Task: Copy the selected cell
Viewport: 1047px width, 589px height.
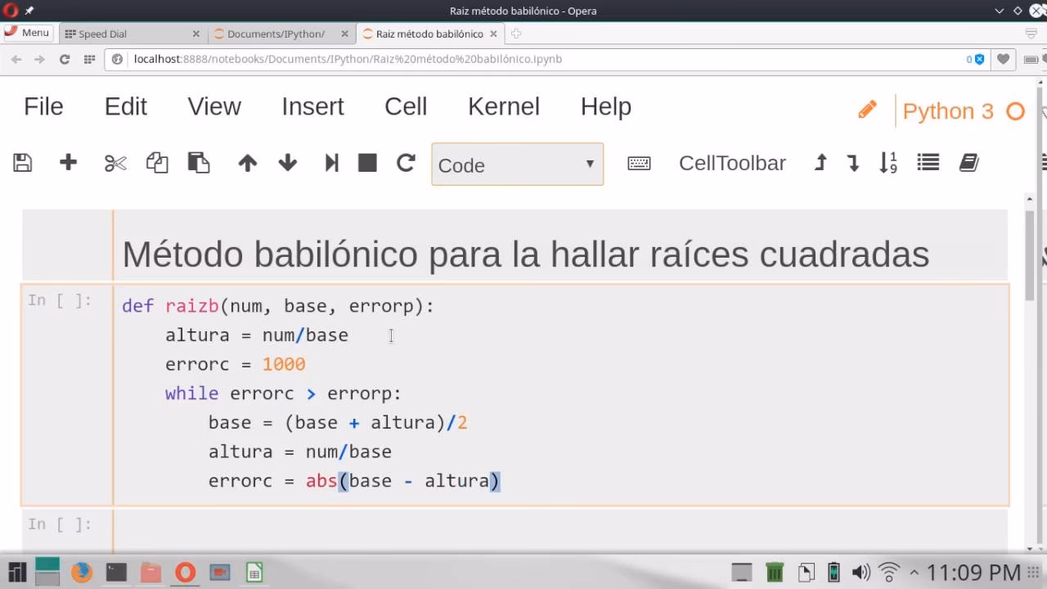Action: coord(157,163)
